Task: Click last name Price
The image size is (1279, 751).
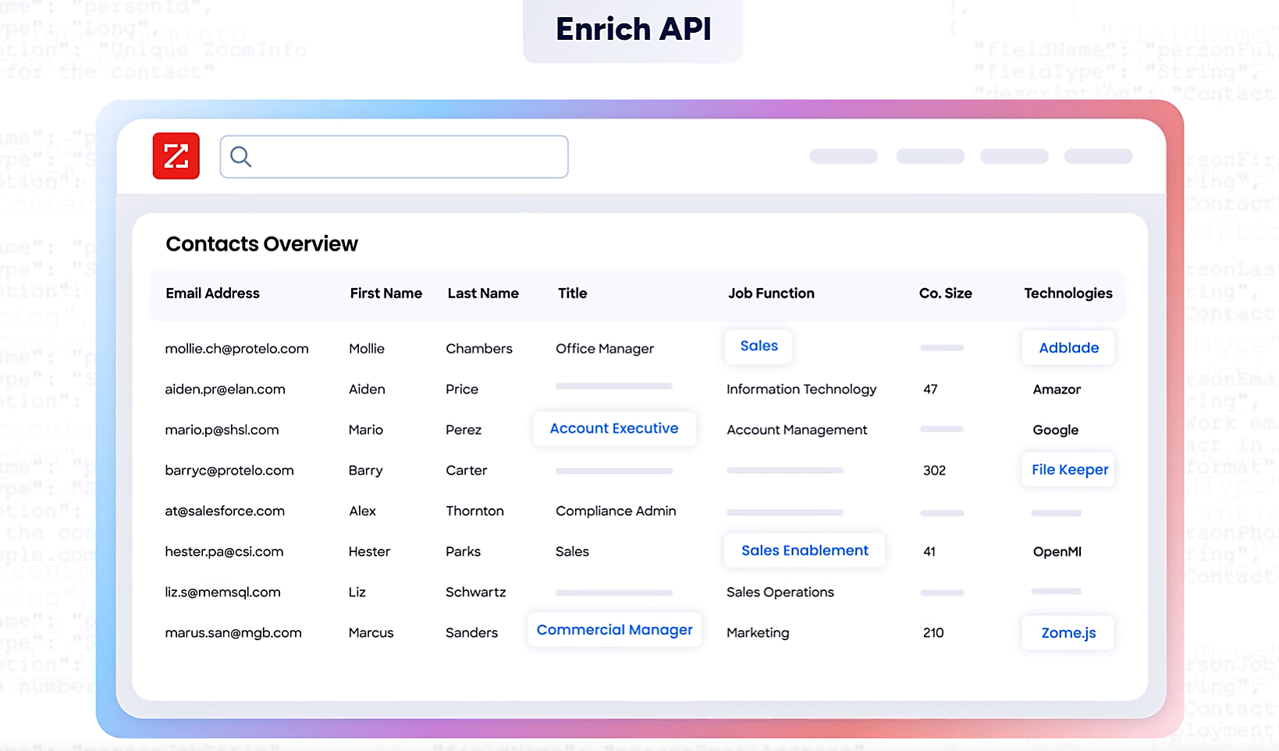Action: [x=461, y=390]
